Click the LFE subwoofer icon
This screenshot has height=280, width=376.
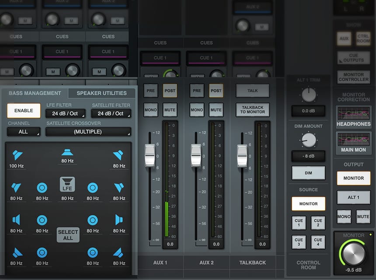pyautogui.click(x=67, y=184)
